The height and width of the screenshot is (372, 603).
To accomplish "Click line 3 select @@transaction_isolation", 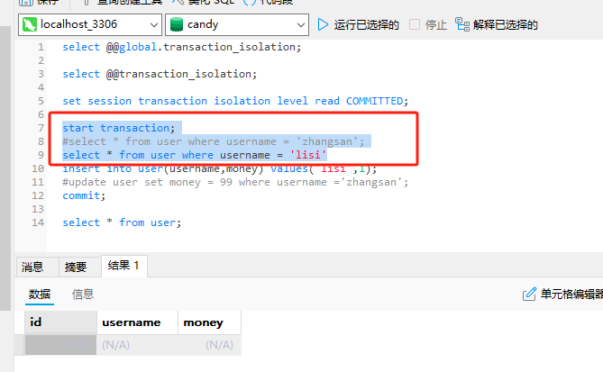I will [160, 74].
